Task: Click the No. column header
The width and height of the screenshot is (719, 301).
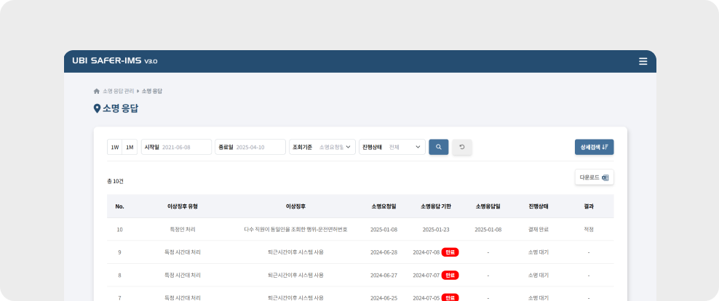Action: (119, 206)
